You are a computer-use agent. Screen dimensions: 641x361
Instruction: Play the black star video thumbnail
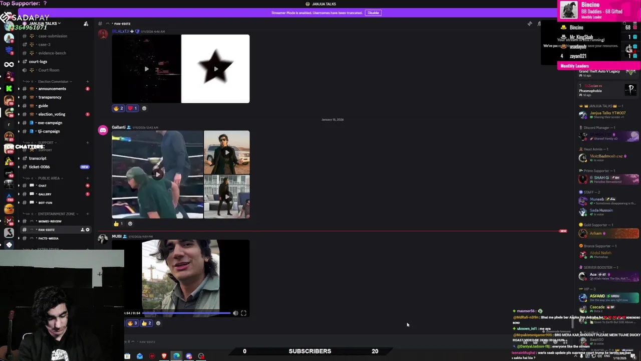pyautogui.click(x=215, y=69)
